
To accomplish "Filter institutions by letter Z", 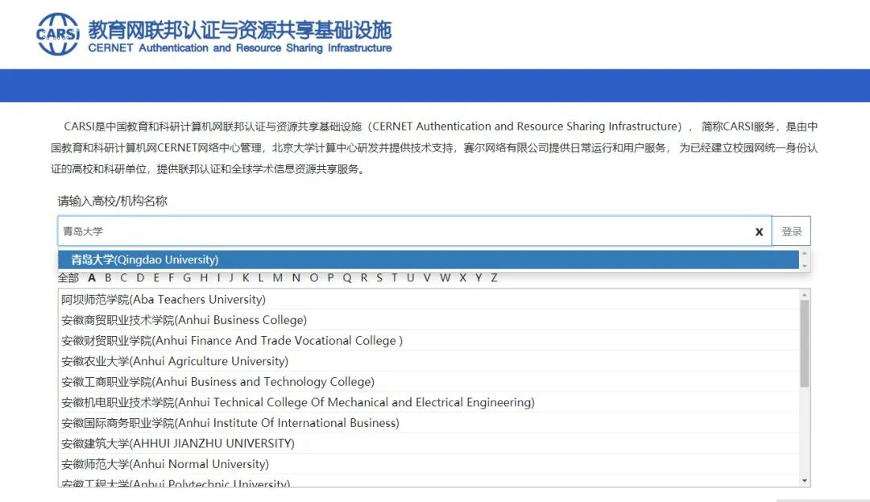I will [x=494, y=277].
